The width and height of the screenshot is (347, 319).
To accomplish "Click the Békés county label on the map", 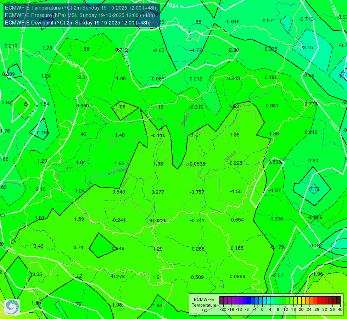I will [230, 157].
